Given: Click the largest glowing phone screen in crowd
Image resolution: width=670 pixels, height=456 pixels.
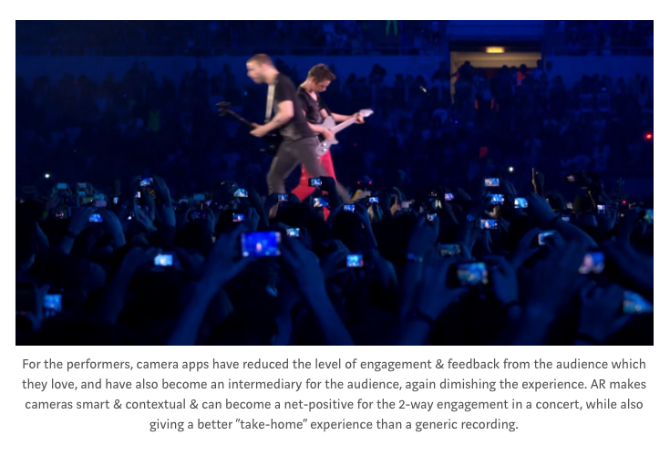Looking at the screenshot, I should click(x=261, y=244).
